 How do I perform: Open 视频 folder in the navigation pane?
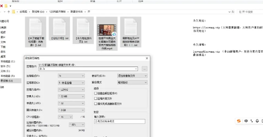[x=3, y=32]
